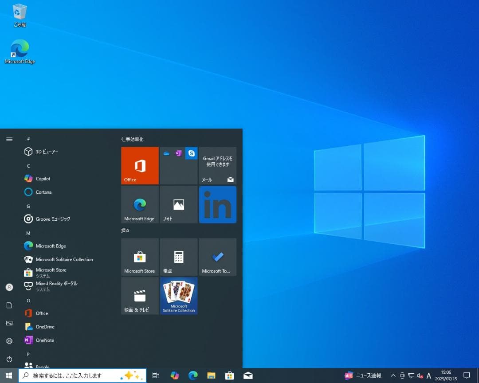This screenshot has width=479, height=383.
Task: Open the Office tile in Start menu
Action: 140,165
